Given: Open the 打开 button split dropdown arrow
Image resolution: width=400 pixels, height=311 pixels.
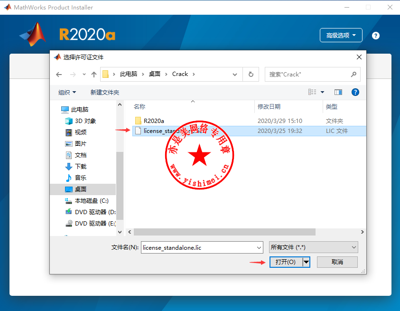Looking at the screenshot, I should click(306, 262).
